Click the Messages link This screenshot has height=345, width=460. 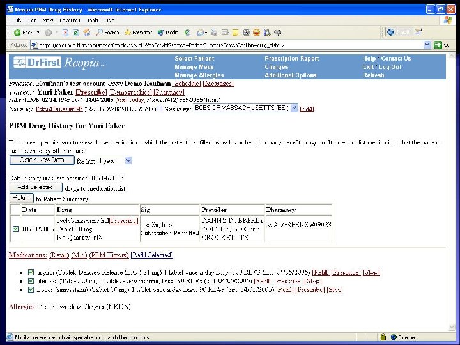[218, 83]
